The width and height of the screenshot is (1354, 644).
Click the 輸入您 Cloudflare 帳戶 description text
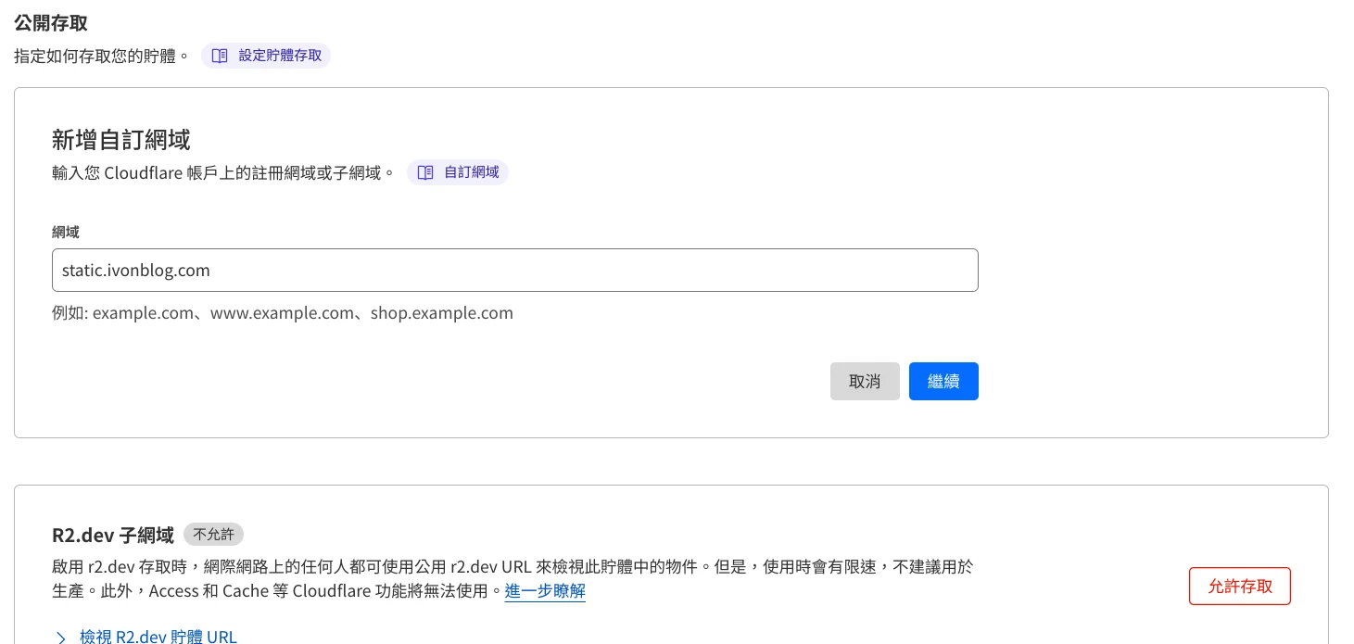[223, 172]
